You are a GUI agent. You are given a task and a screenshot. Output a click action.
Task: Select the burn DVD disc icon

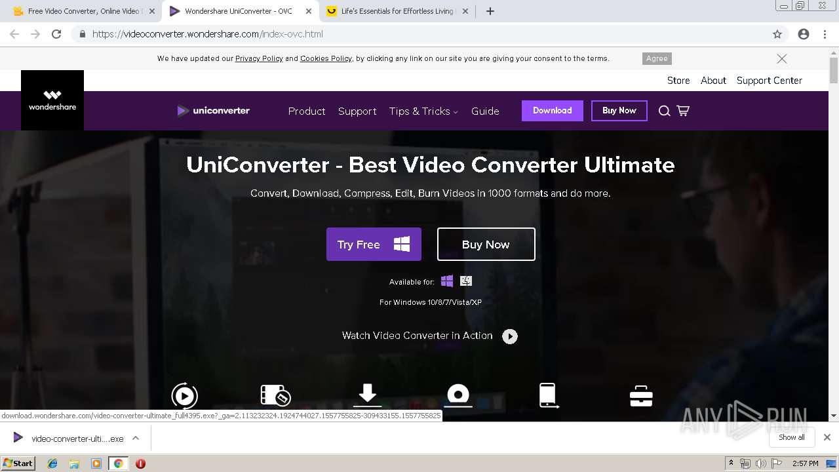click(x=458, y=395)
